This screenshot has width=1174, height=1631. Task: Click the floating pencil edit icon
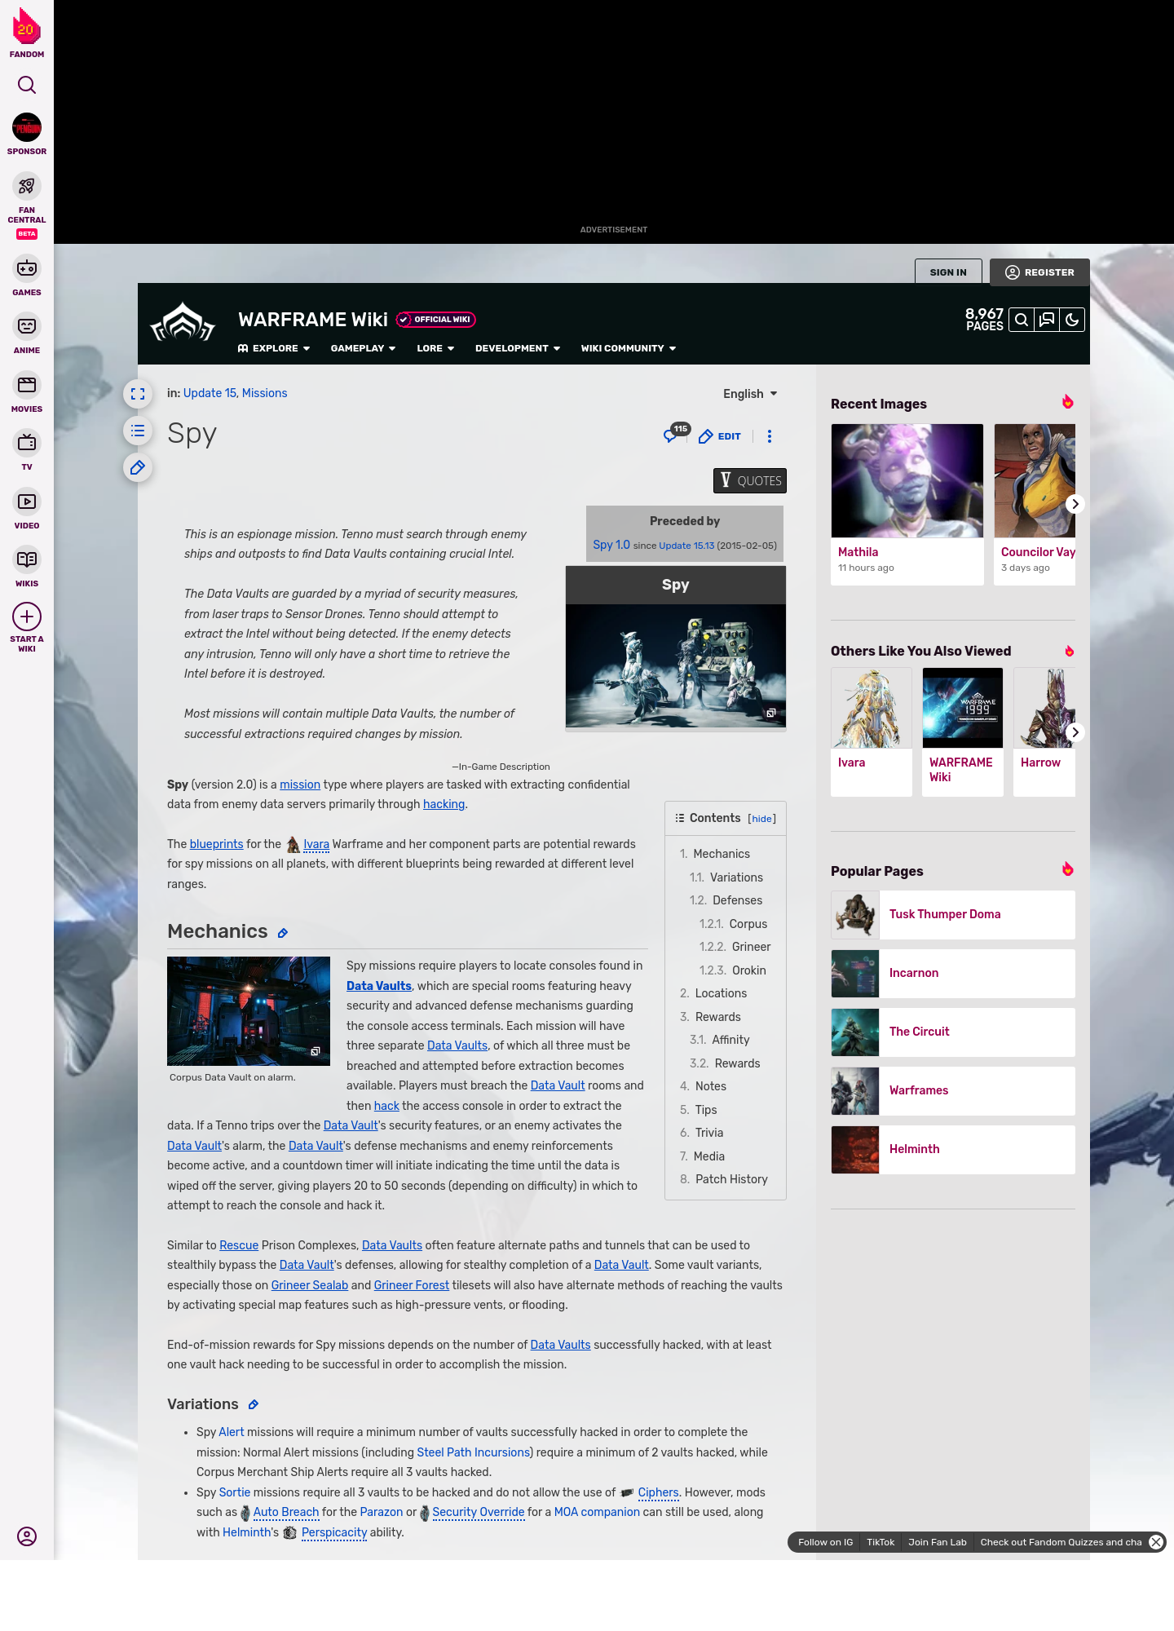(x=138, y=467)
